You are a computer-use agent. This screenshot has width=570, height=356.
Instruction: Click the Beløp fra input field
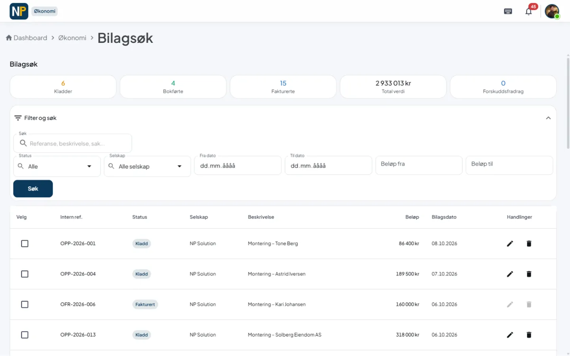[419, 165]
